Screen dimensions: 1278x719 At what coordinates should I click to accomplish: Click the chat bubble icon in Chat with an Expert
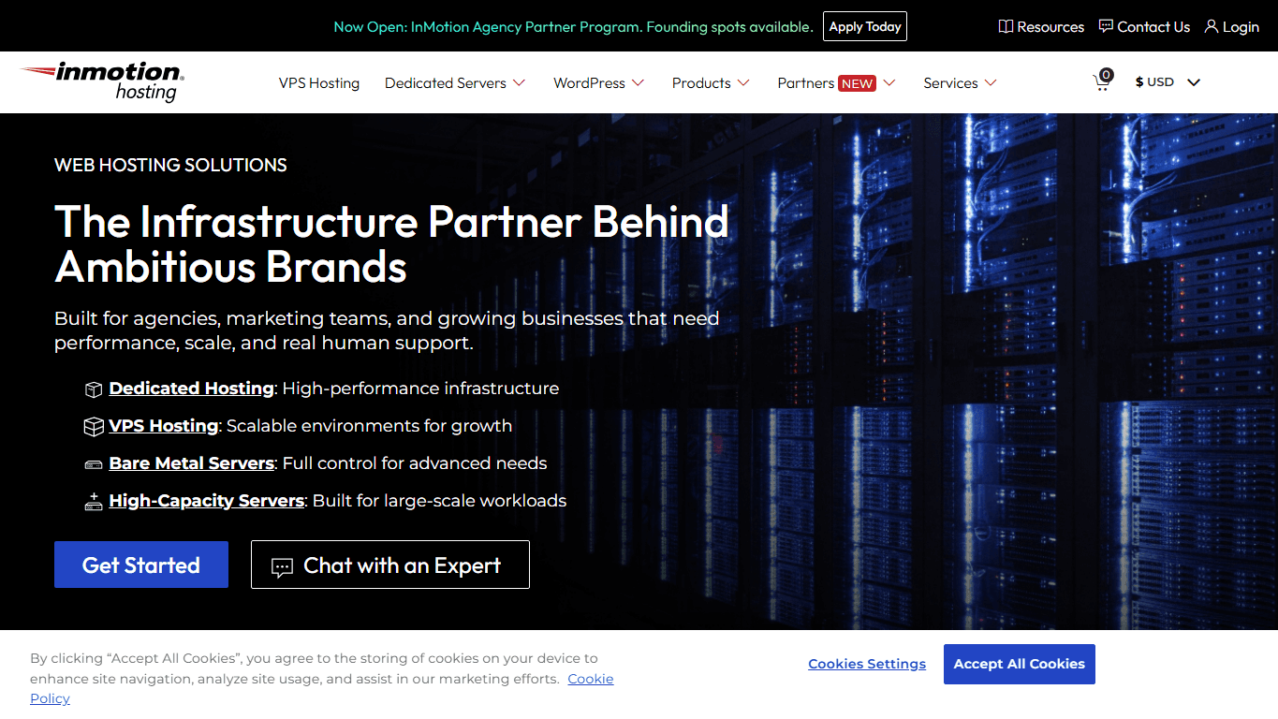coord(282,567)
